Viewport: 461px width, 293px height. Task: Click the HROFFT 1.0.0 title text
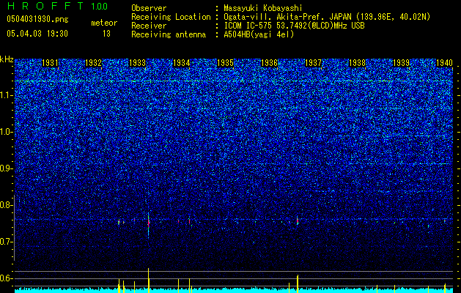(x=57, y=6)
